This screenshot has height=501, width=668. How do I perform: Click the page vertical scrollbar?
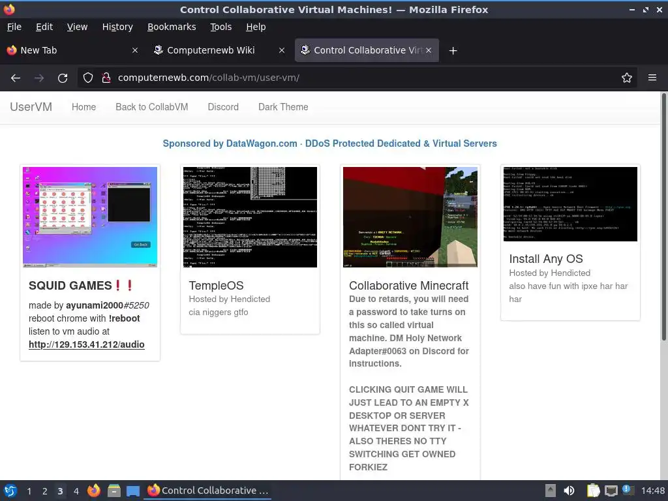point(663,217)
